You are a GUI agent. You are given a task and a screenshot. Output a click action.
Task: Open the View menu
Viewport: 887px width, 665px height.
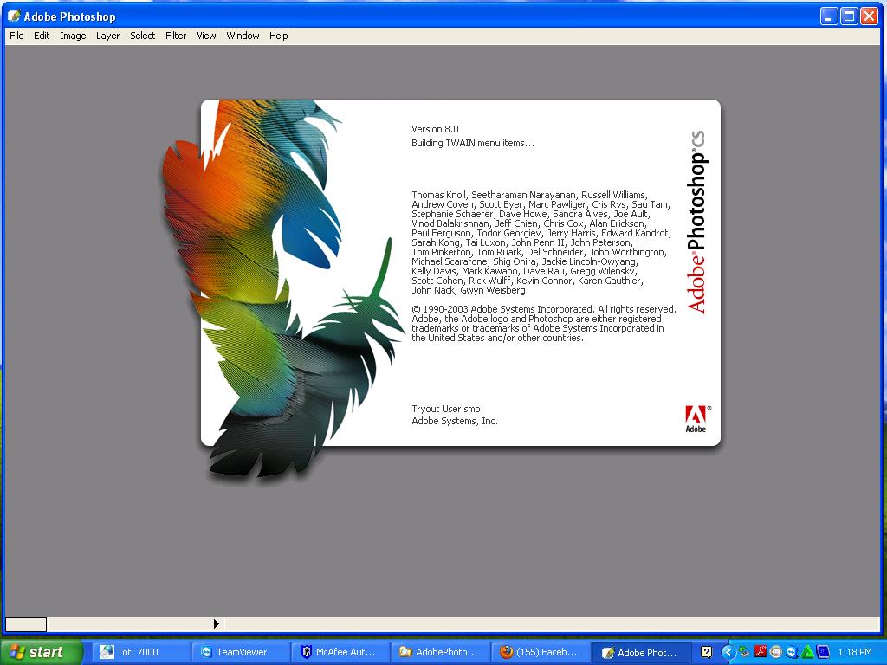pyautogui.click(x=206, y=36)
